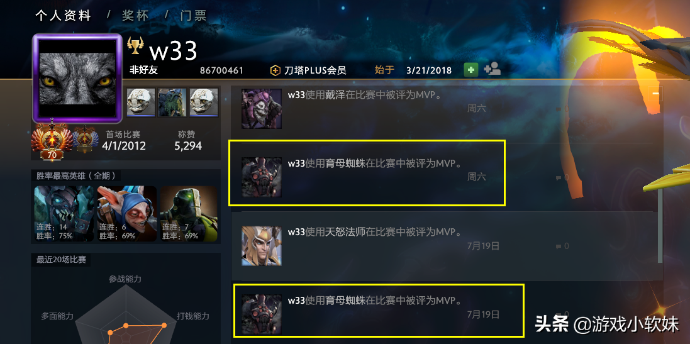
Task: Open the Skywrath Mage hero portrait
Action: click(262, 246)
